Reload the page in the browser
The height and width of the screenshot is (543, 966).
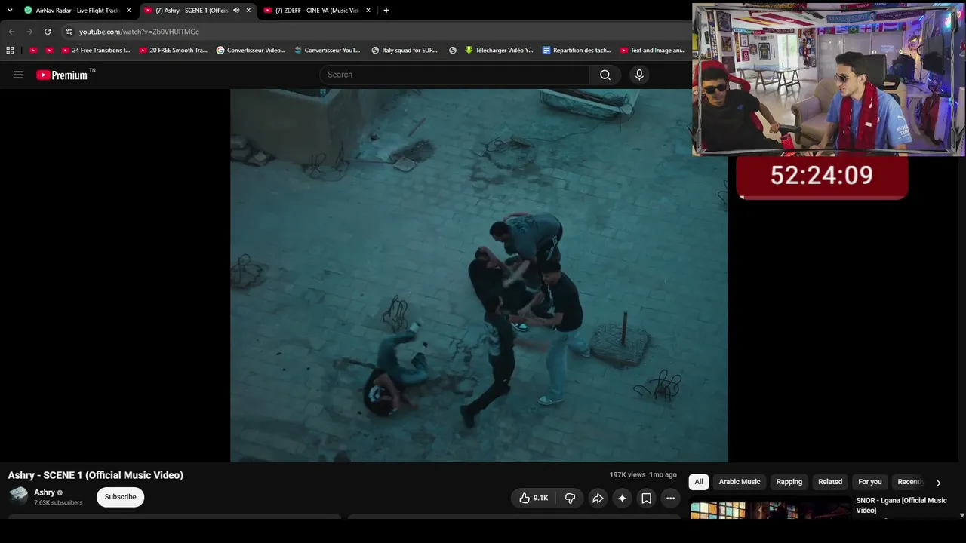(x=48, y=32)
